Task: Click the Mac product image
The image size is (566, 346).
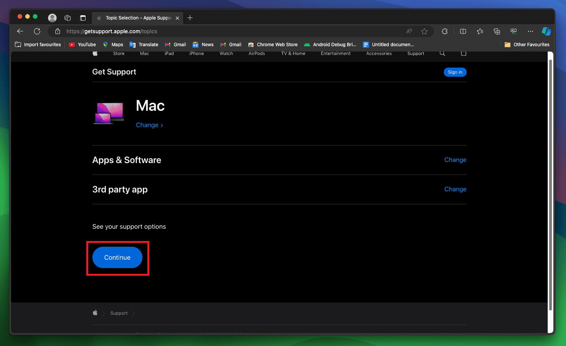Action: point(109,113)
